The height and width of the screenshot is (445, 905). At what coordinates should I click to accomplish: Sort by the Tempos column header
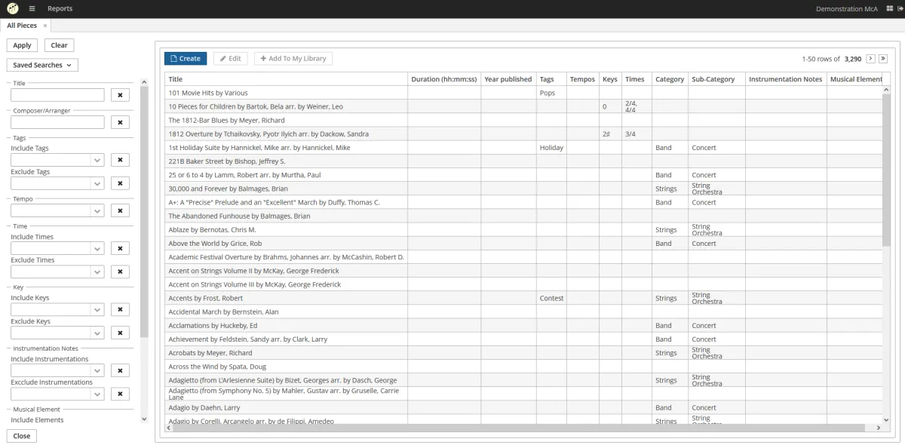pyautogui.click(x=582, y=79)
